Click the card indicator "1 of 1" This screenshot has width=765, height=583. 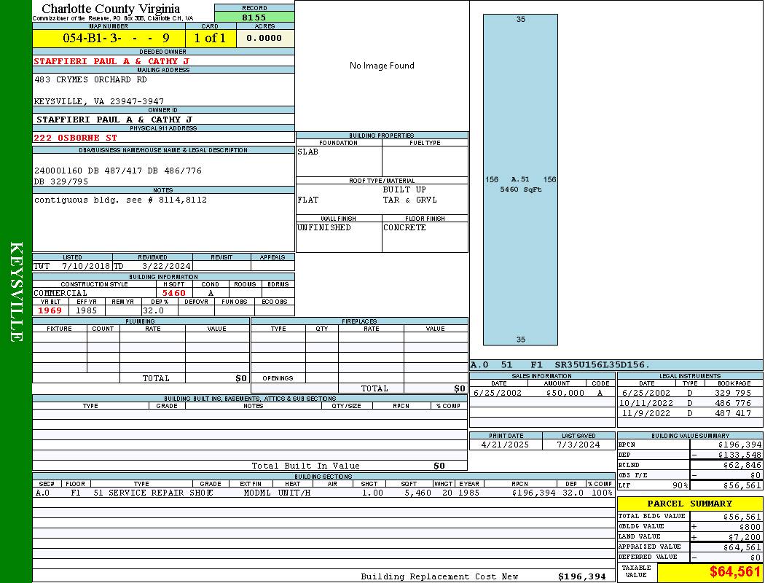211,38
